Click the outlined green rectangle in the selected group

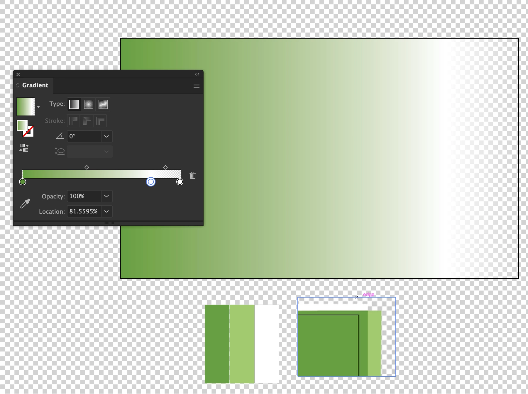coord(328,345)
